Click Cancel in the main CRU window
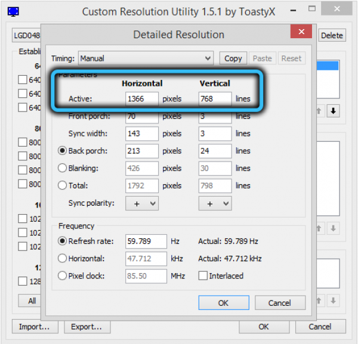Screen dimensions: 358x344 (320, 327)
